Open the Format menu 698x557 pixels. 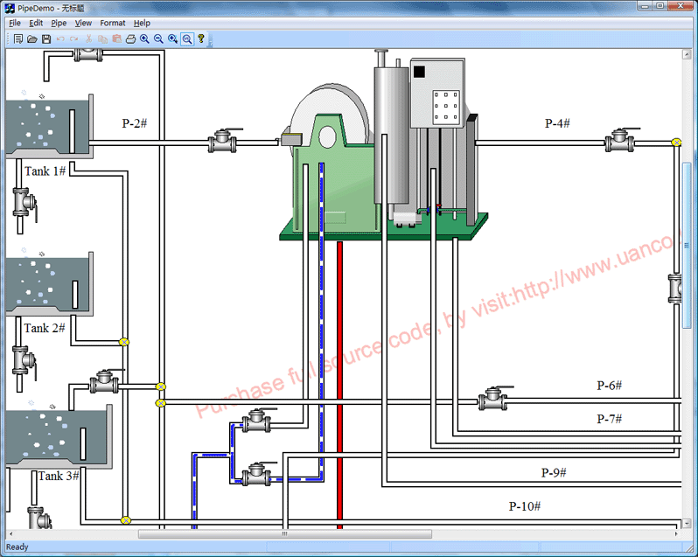112,23
